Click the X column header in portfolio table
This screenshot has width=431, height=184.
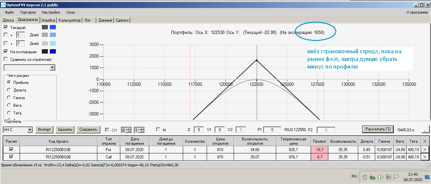(425, 141)
